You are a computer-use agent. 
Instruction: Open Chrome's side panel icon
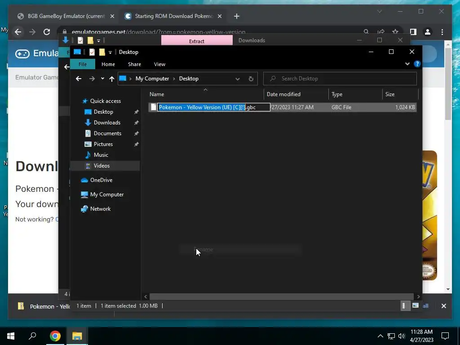[x=413, y=32]
